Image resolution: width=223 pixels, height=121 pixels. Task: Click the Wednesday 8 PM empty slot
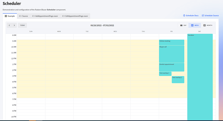point(116,105)
